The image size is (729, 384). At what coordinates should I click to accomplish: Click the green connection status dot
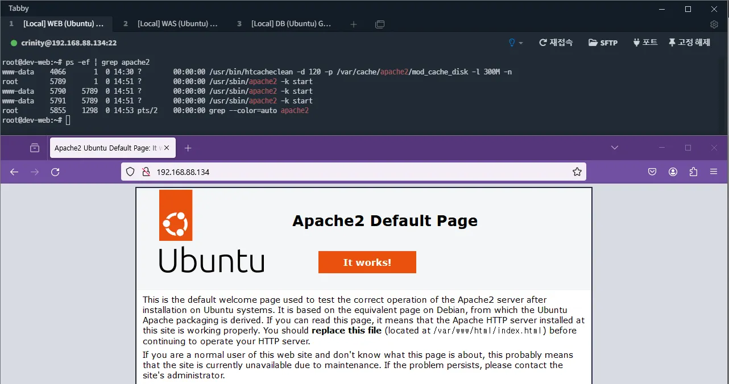click(14, 43)
